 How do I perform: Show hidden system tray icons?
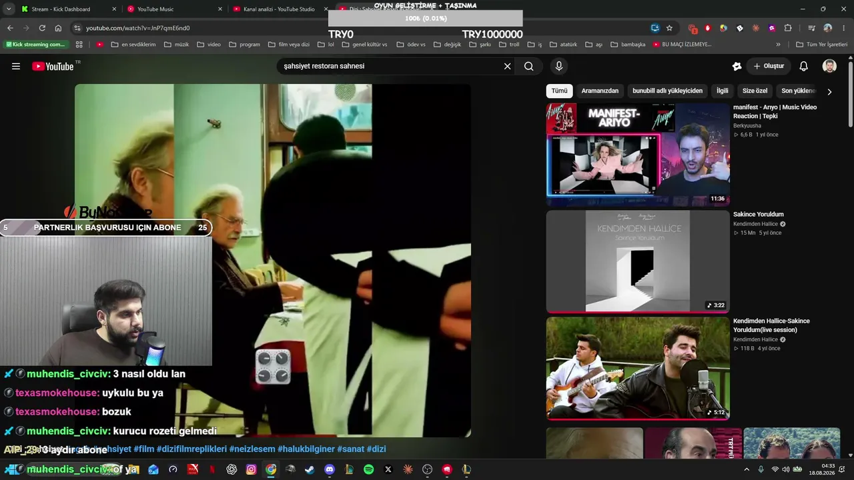tap(747, 469)
